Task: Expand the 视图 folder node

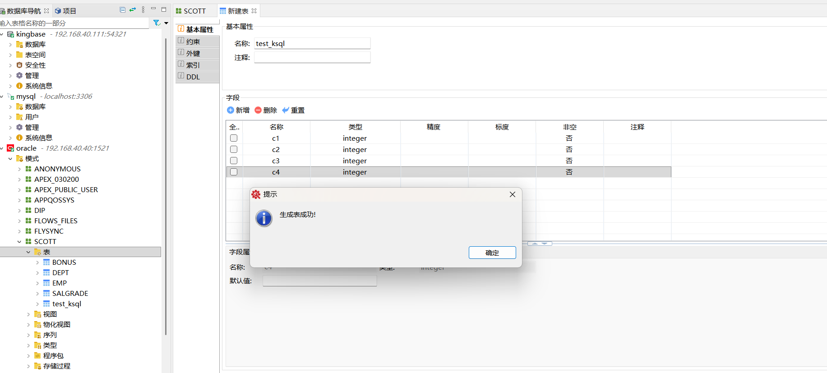Action: coord(28,314)
